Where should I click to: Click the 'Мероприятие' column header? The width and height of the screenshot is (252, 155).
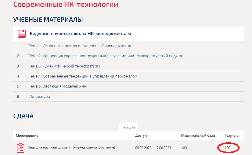(x=27, y=136)
